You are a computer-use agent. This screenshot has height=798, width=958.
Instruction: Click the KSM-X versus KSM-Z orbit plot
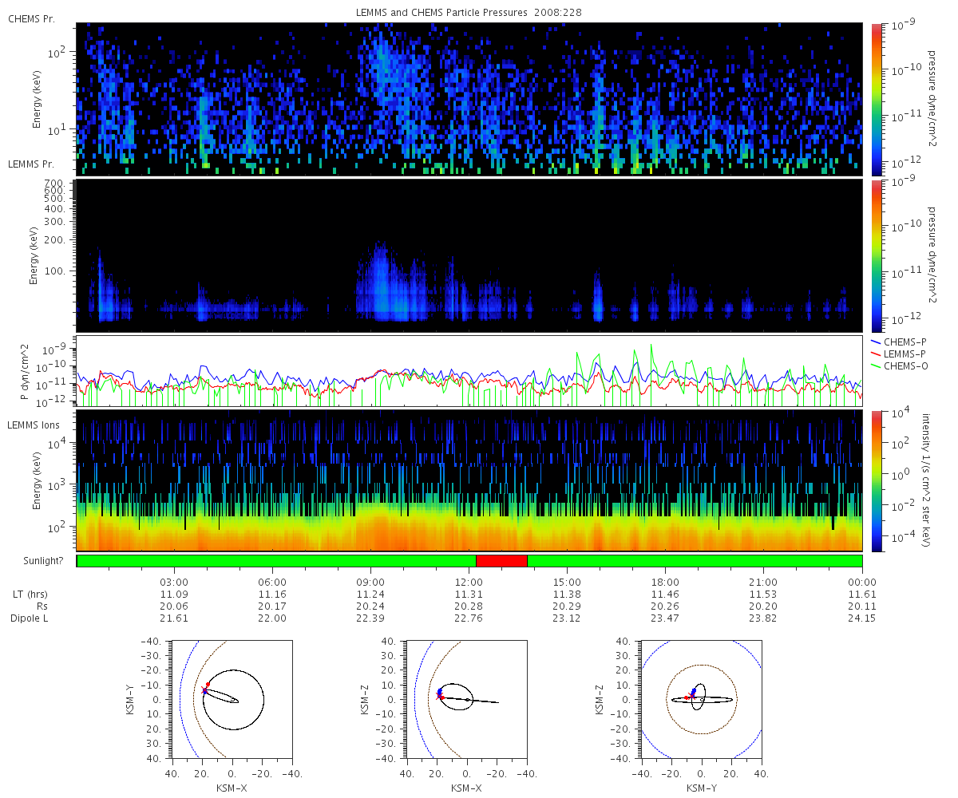coord(466,699)
